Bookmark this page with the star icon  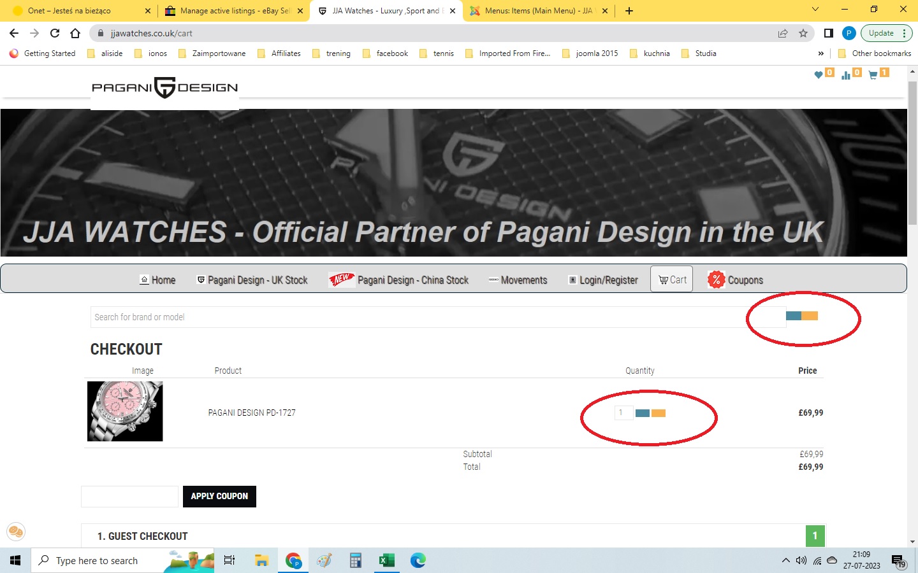pos(803,33)
